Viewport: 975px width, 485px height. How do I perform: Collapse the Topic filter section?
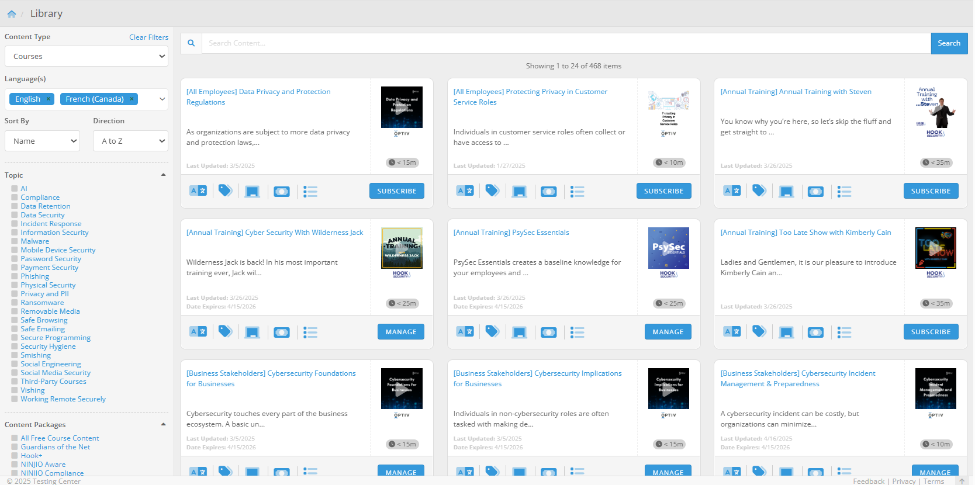pyautogui.click(x=163, y=175)
